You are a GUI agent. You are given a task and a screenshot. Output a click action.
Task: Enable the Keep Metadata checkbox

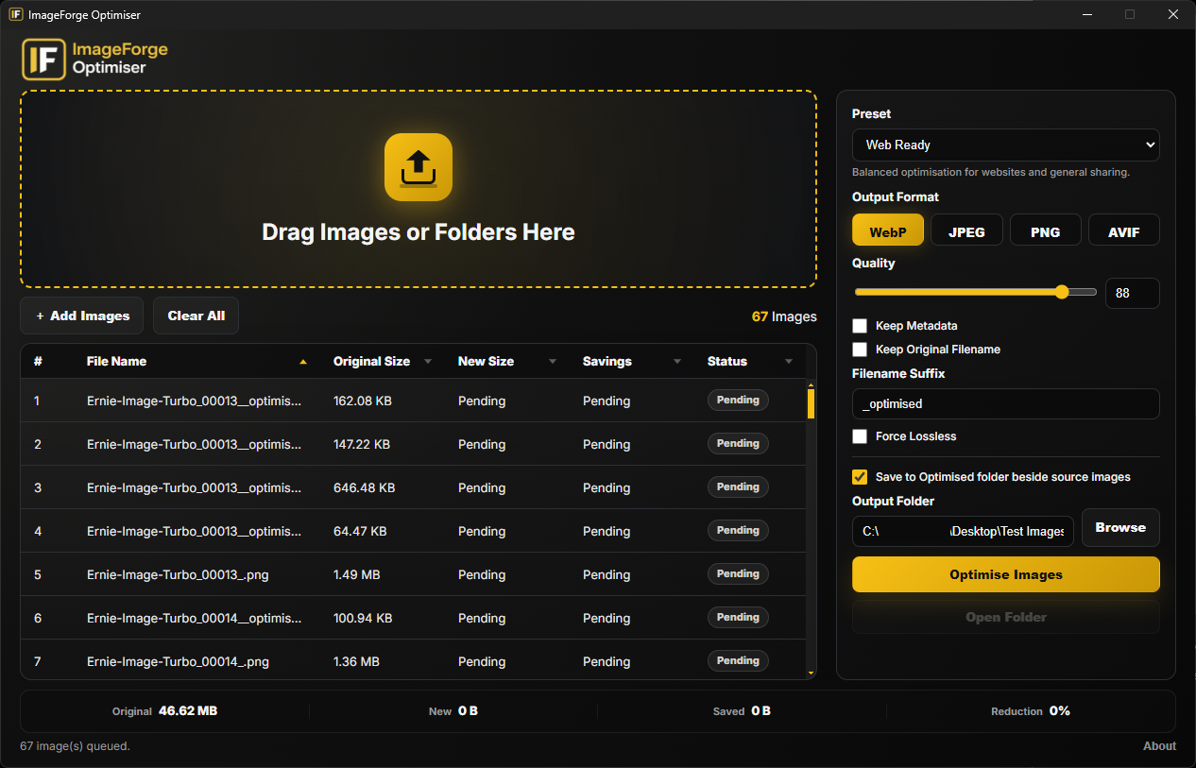point(860,326)
